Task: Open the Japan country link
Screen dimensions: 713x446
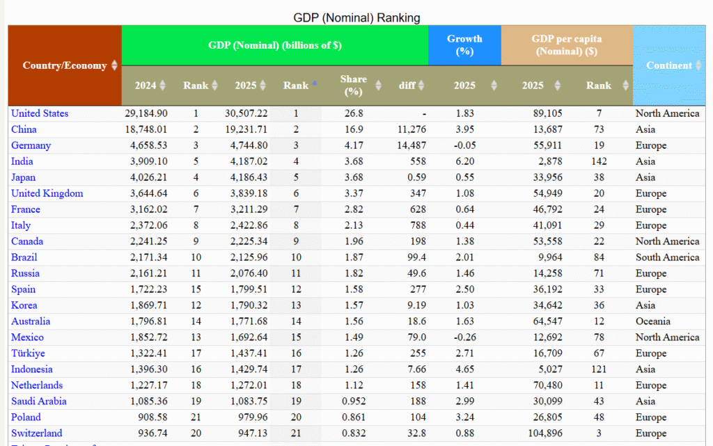Action: [23, 177]
